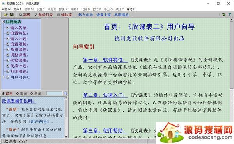
Task: Click the save disk toolbar icon
Action: click(x=12, y=15)
